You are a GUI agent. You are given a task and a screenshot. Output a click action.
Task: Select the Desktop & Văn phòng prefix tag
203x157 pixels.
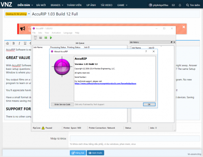[x=16, y=14]
